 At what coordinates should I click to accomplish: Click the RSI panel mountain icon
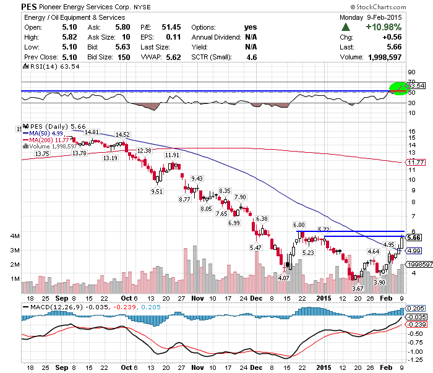coord(25,66)
